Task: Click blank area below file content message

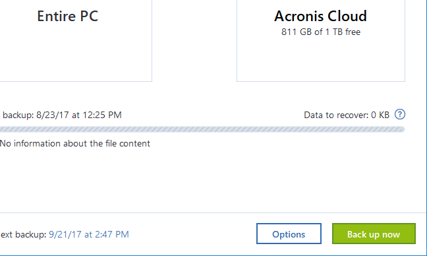Action: click(x=202, y=180)
